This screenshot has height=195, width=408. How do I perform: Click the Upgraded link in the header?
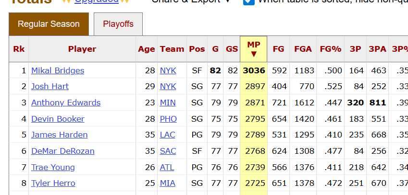(96, 1)
